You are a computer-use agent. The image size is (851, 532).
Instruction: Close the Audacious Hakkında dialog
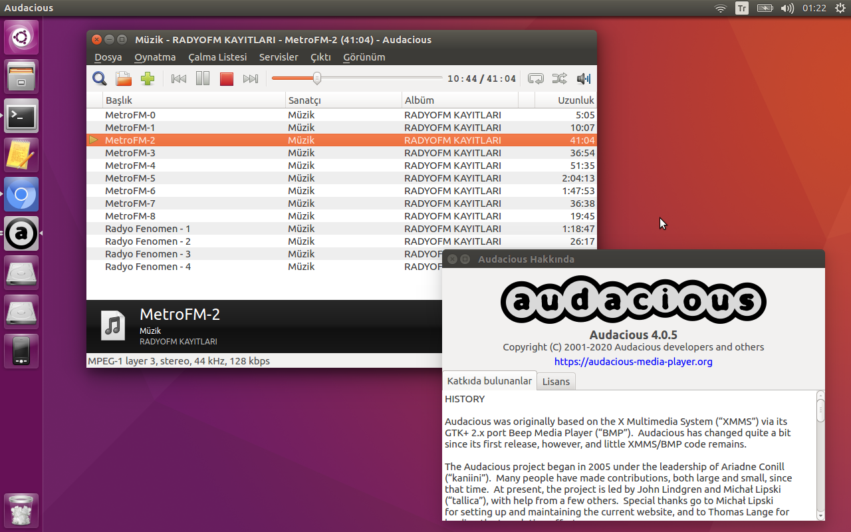click(x=452, y=259)
